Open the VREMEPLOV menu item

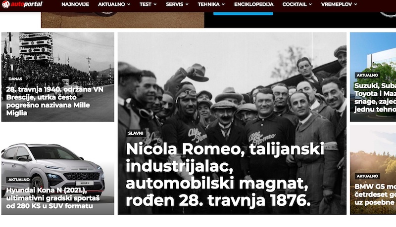pyautogui.click(x=337, y=4)
